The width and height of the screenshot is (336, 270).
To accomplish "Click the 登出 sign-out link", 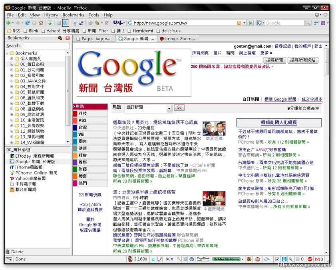I will click(x=318, y=46).
